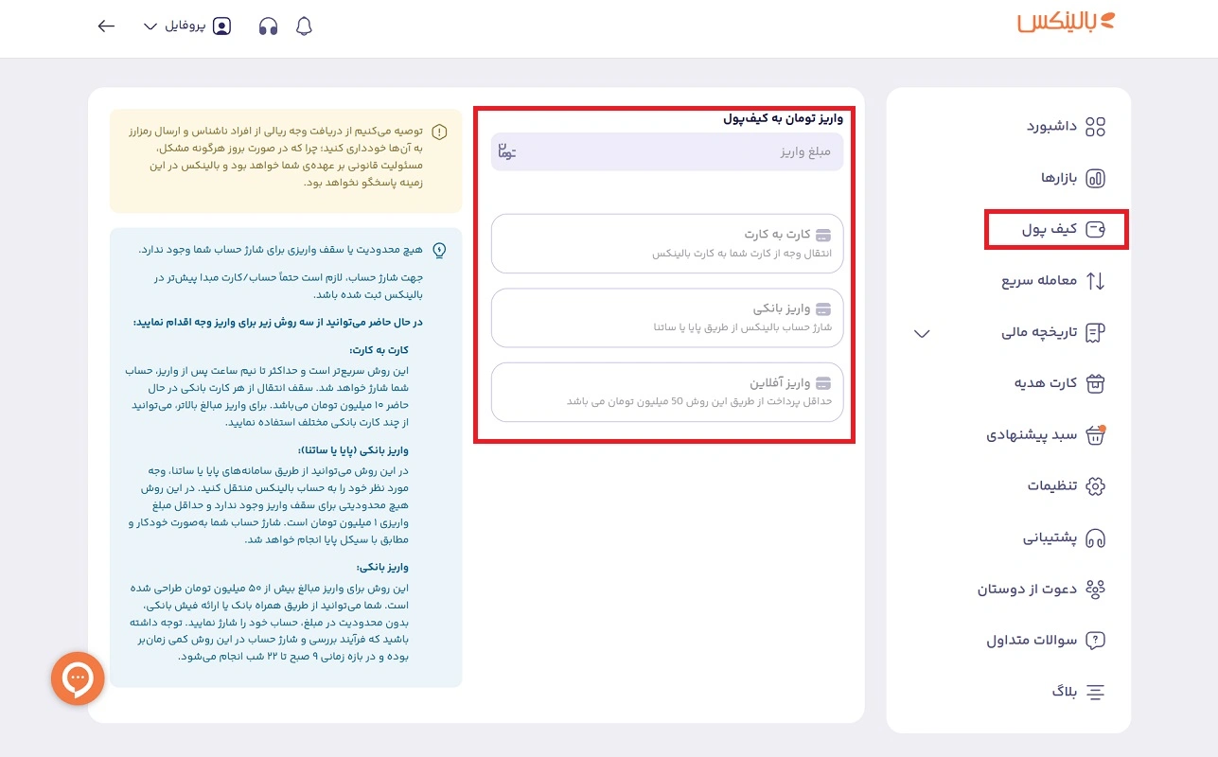Click the notification bell icon
Image resolution: width=1218 pixels, height=757 pixels.
click(303, 26)
